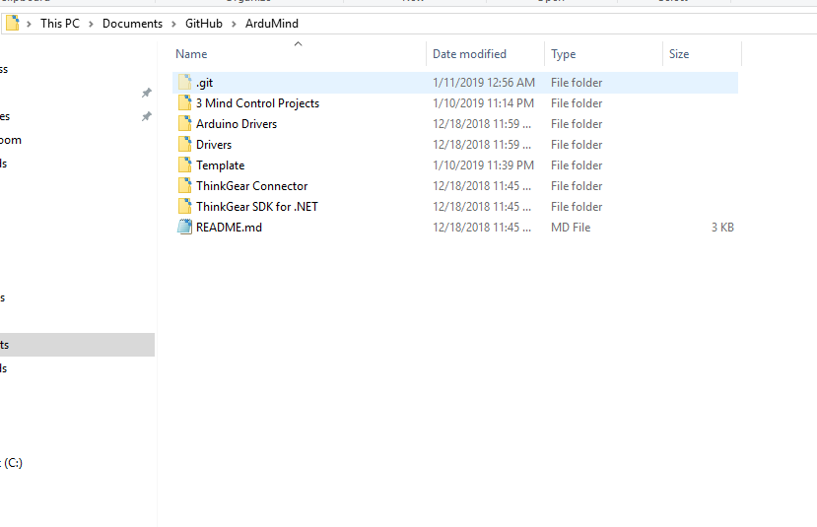Screen dimensions: 817x527
Task: Select the (C:) drive in the navigation pane
Action: tap(13, 463)
